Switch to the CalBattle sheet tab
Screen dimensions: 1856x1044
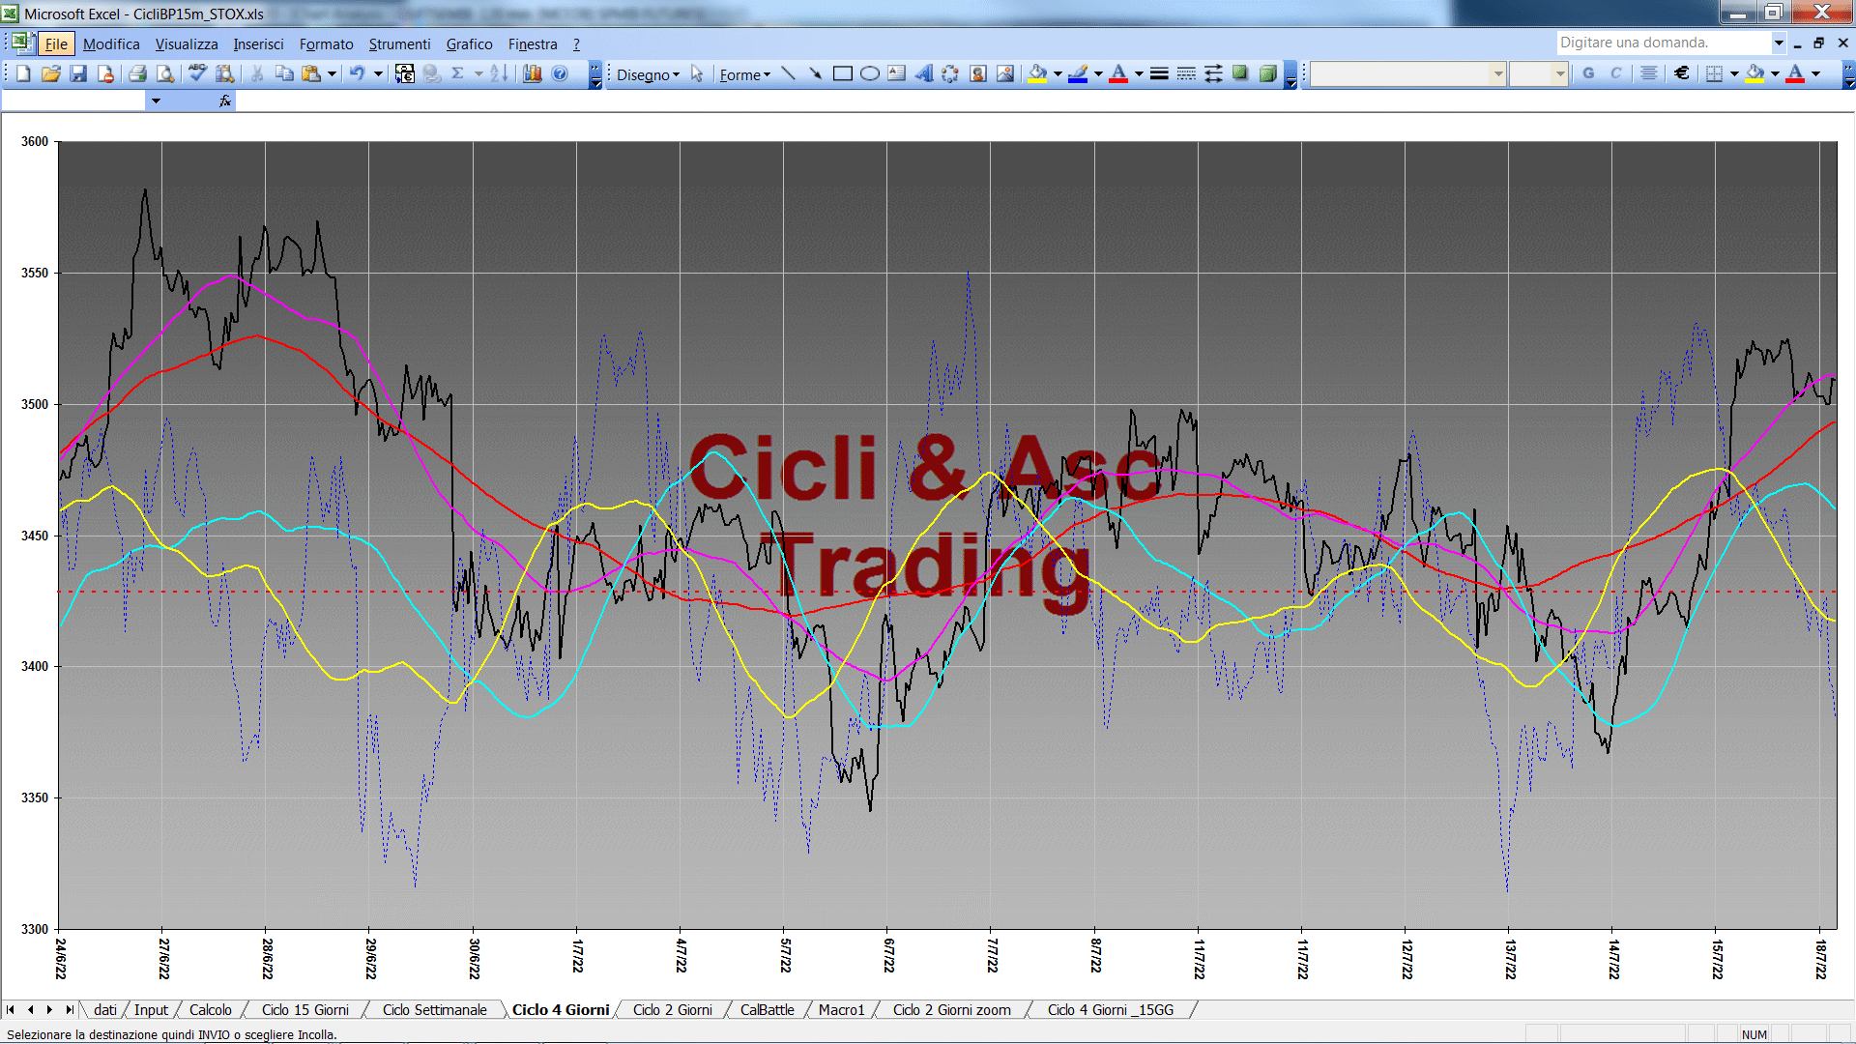[768, 1009]
